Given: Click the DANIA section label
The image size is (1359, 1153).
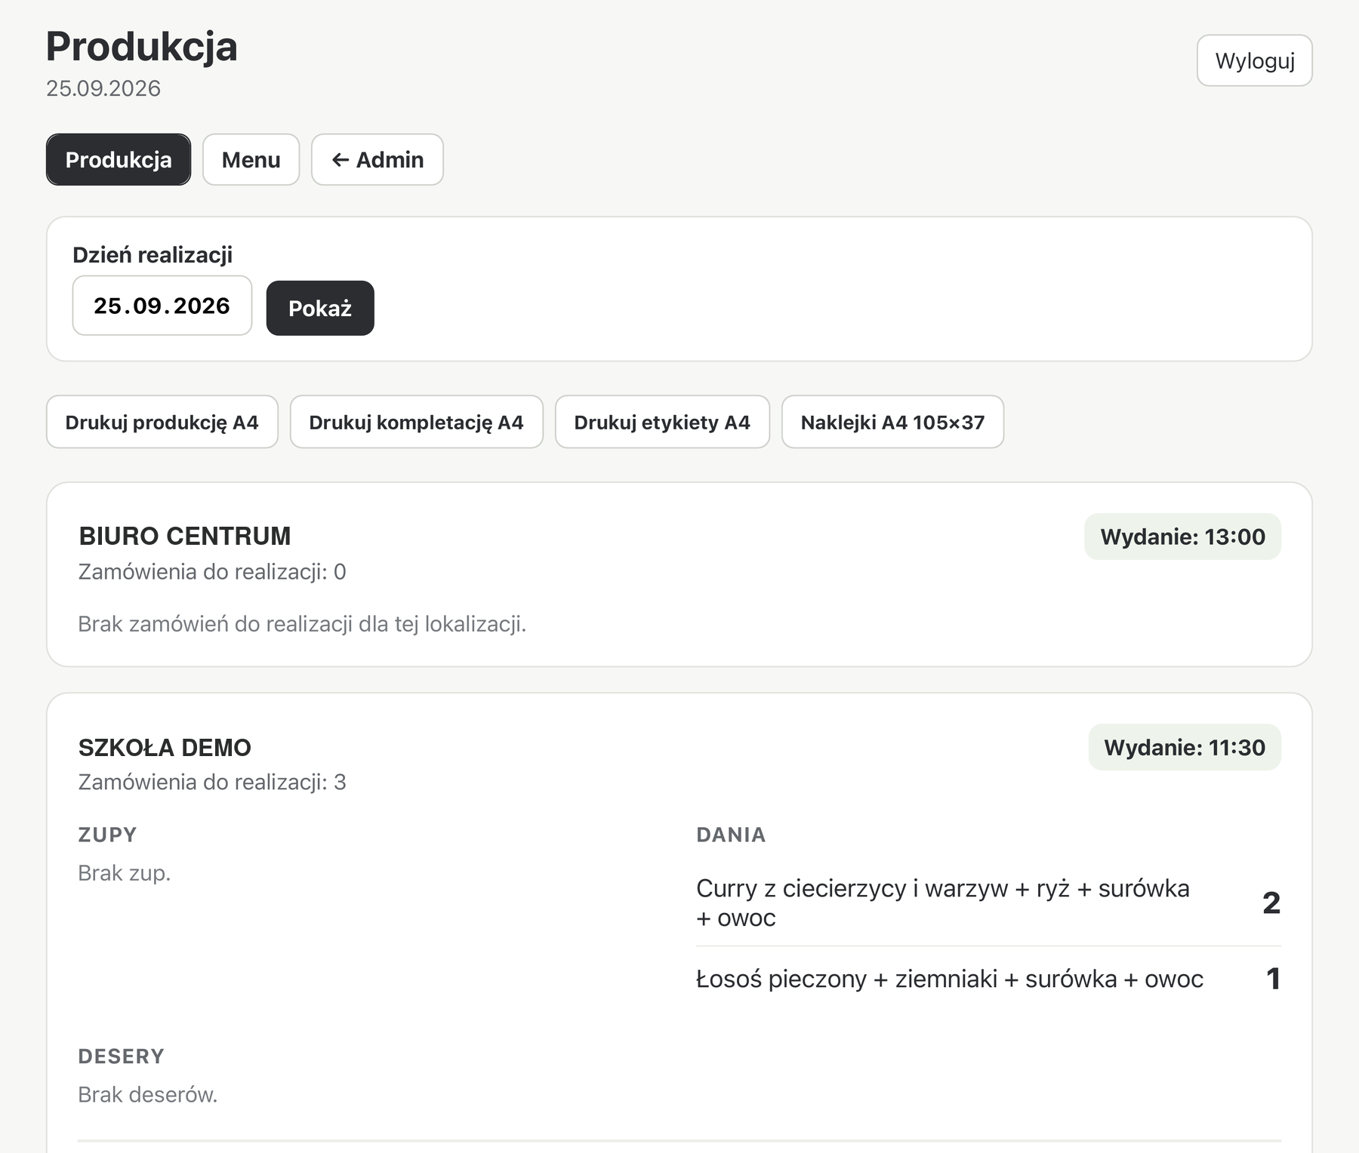Looking at the screenshot, I should click(731, 835).
